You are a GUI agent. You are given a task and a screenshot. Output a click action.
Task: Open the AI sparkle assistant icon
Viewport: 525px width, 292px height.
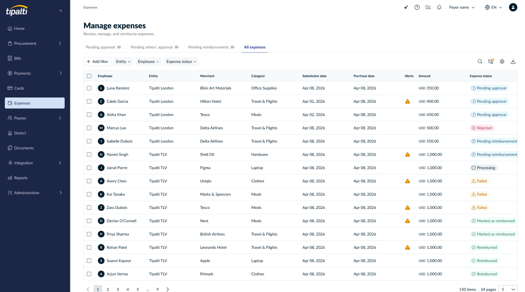point(406,7)
